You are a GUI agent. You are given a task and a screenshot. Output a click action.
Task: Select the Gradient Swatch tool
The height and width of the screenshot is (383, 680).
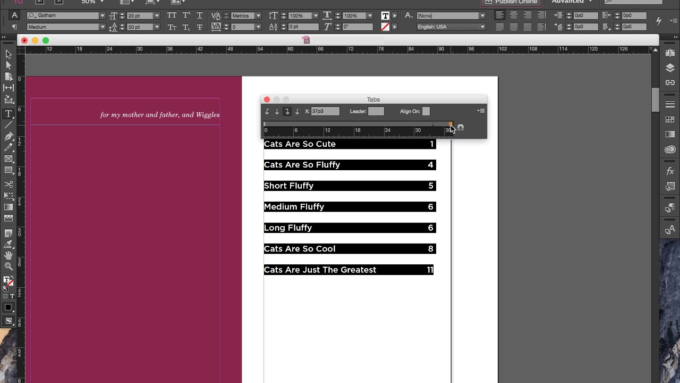(x=8, y=207)
